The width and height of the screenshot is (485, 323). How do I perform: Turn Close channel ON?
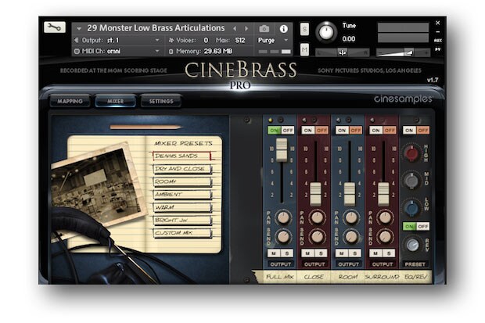tap(307, 131)
